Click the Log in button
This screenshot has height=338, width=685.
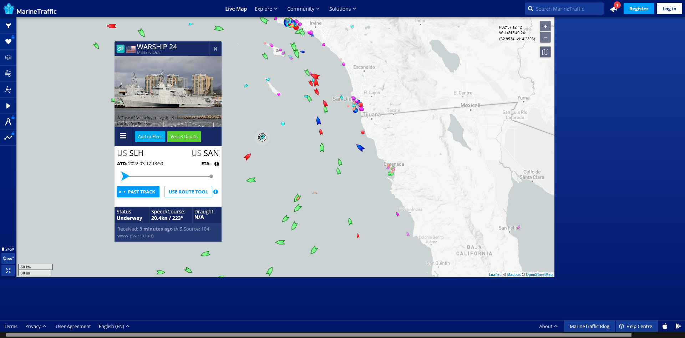point(669,9)
